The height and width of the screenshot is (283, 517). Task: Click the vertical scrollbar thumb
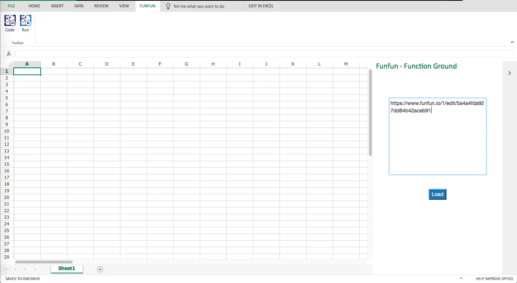[x=370, y=112]
